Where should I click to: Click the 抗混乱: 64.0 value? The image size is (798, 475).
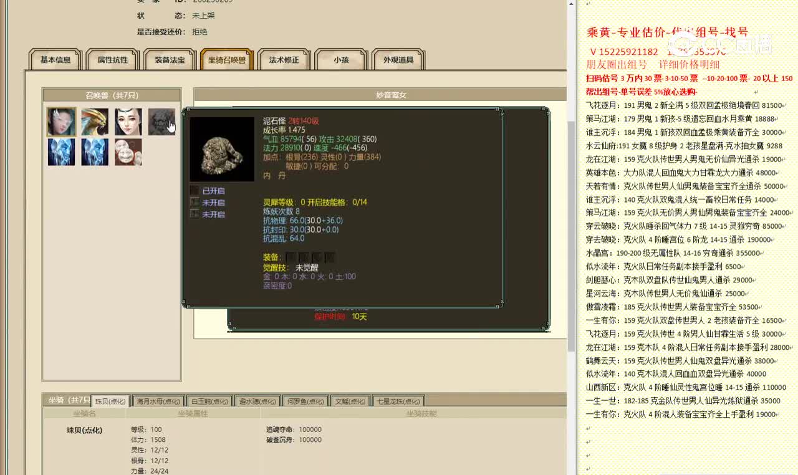284,238
